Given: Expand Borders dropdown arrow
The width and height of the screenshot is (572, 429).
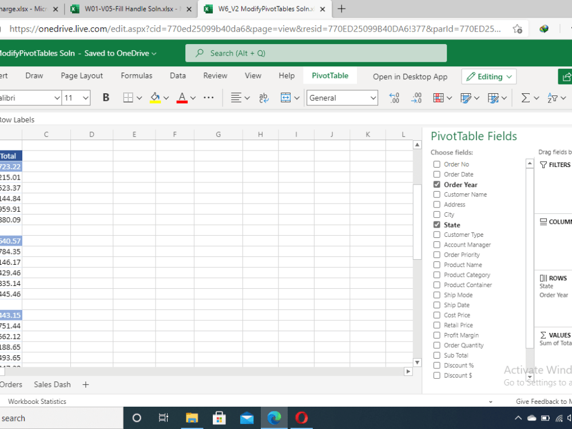Looking at the screenshot, I should pyautogui.click(x=140, y=98).
